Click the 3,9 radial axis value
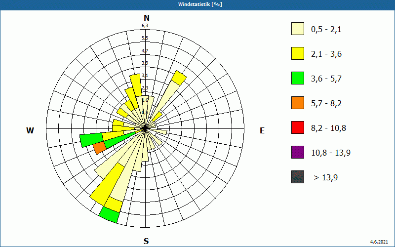The width and height of the screenshot is (395, 247). [x=145, y=63]
